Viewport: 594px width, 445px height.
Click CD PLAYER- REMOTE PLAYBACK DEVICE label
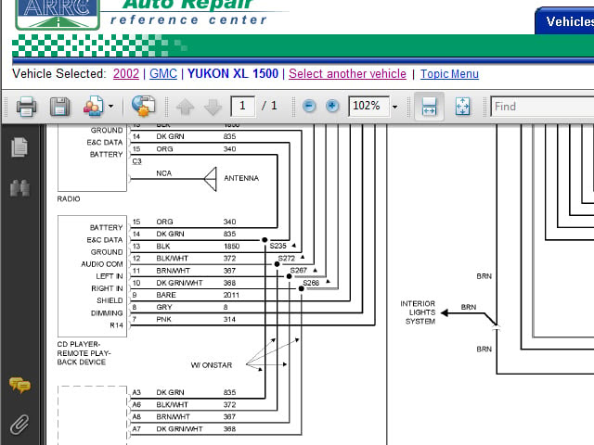coord(84,353)
